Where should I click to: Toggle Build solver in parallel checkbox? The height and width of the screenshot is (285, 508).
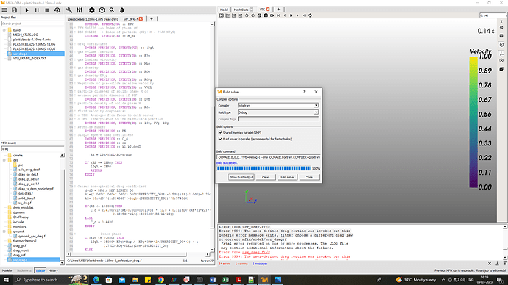point(220,139)
